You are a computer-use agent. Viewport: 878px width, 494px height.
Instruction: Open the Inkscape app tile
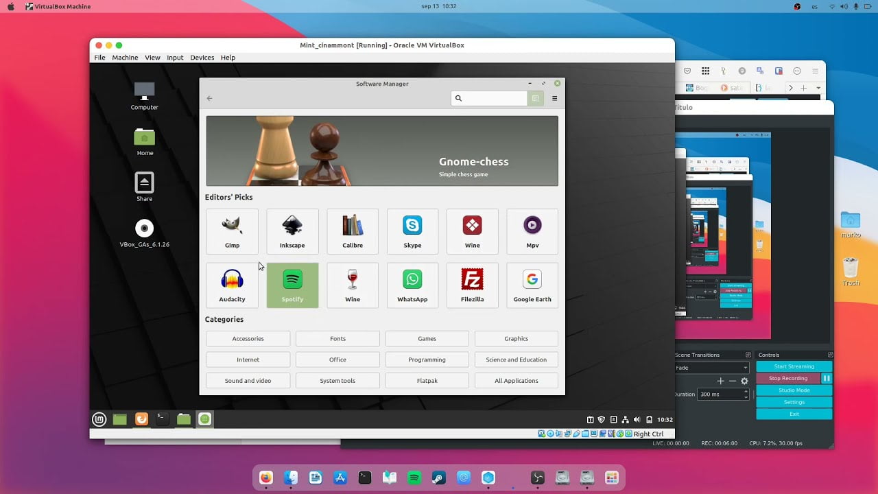pos(292,231)
